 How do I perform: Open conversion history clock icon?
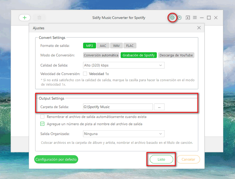pyautogui.click(x=179, y=18)
